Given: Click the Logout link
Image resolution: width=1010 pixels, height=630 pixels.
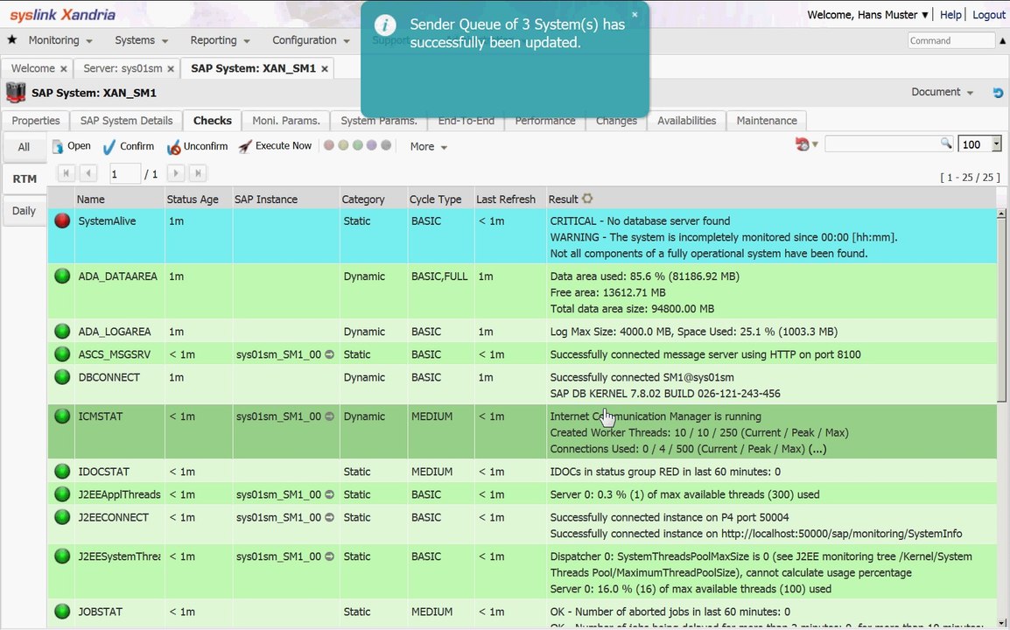Looking at the screenshot, I should tap(989, 14).
